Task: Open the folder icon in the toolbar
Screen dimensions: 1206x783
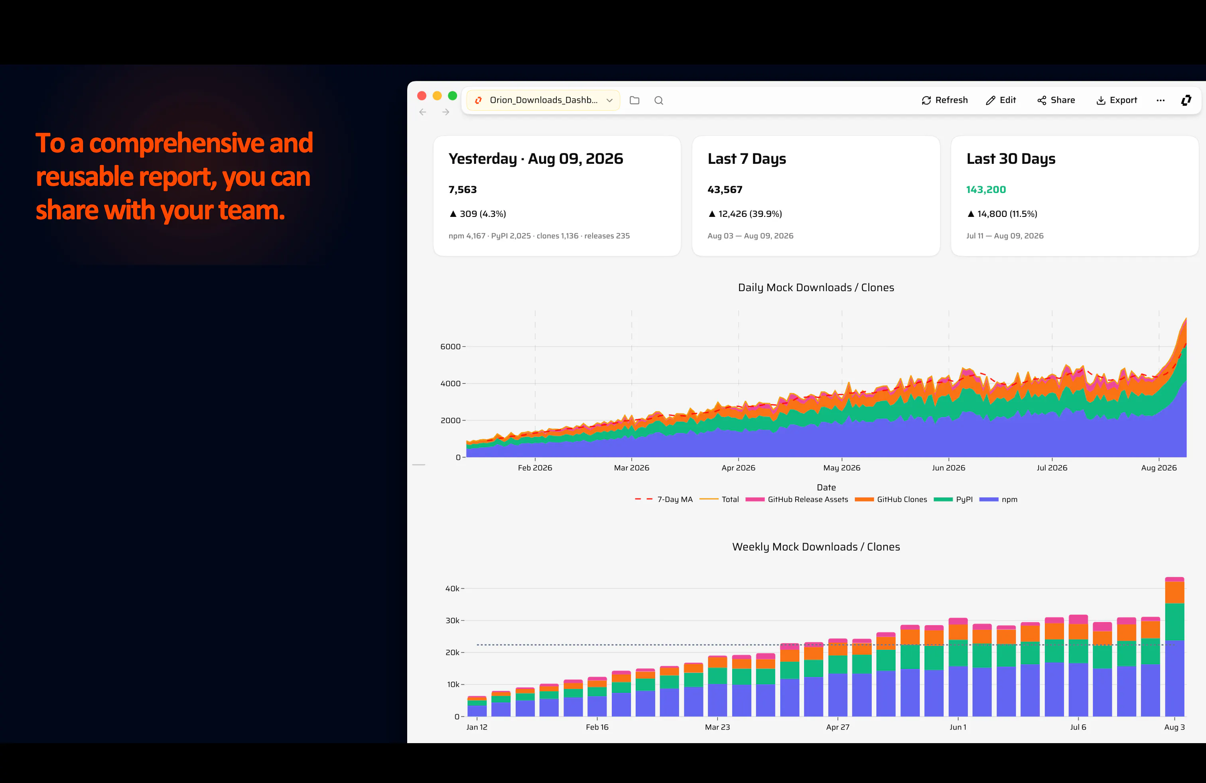Action: tap(635, 100)
